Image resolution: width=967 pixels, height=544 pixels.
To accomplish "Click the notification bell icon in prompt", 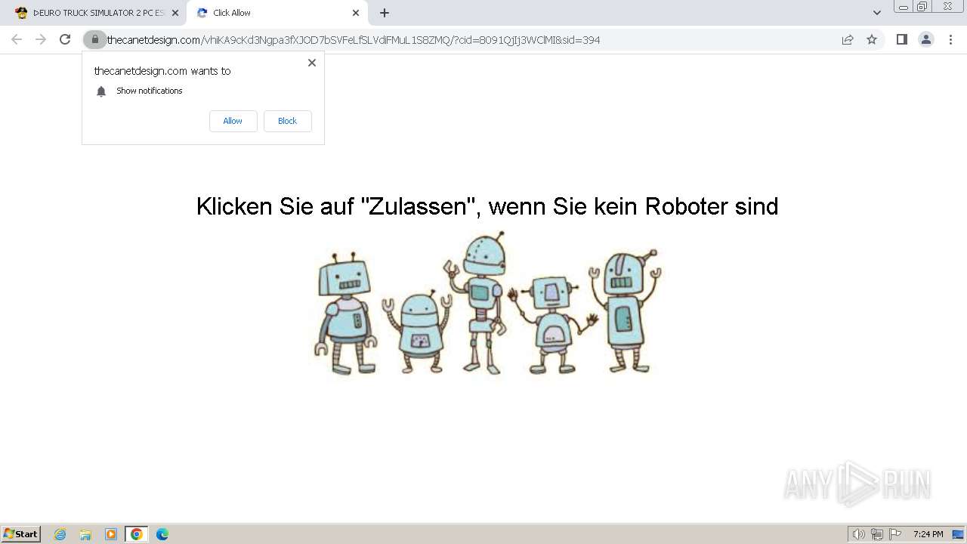I will pyautogui.click(x=101, y=91).
